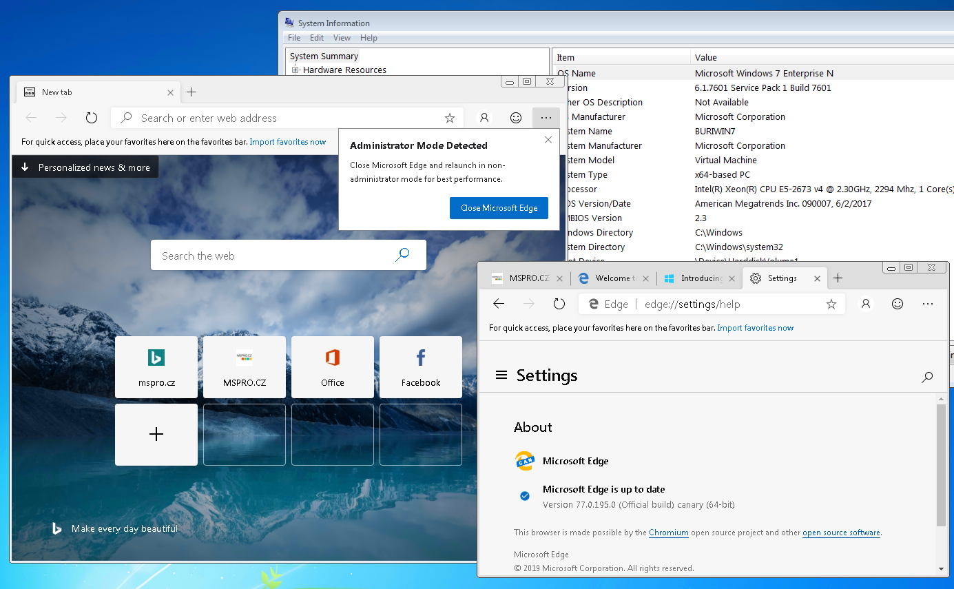Screen dimensions: 954x589
Task: Search settings with the magnifier icon
Action: pos(927,377)
